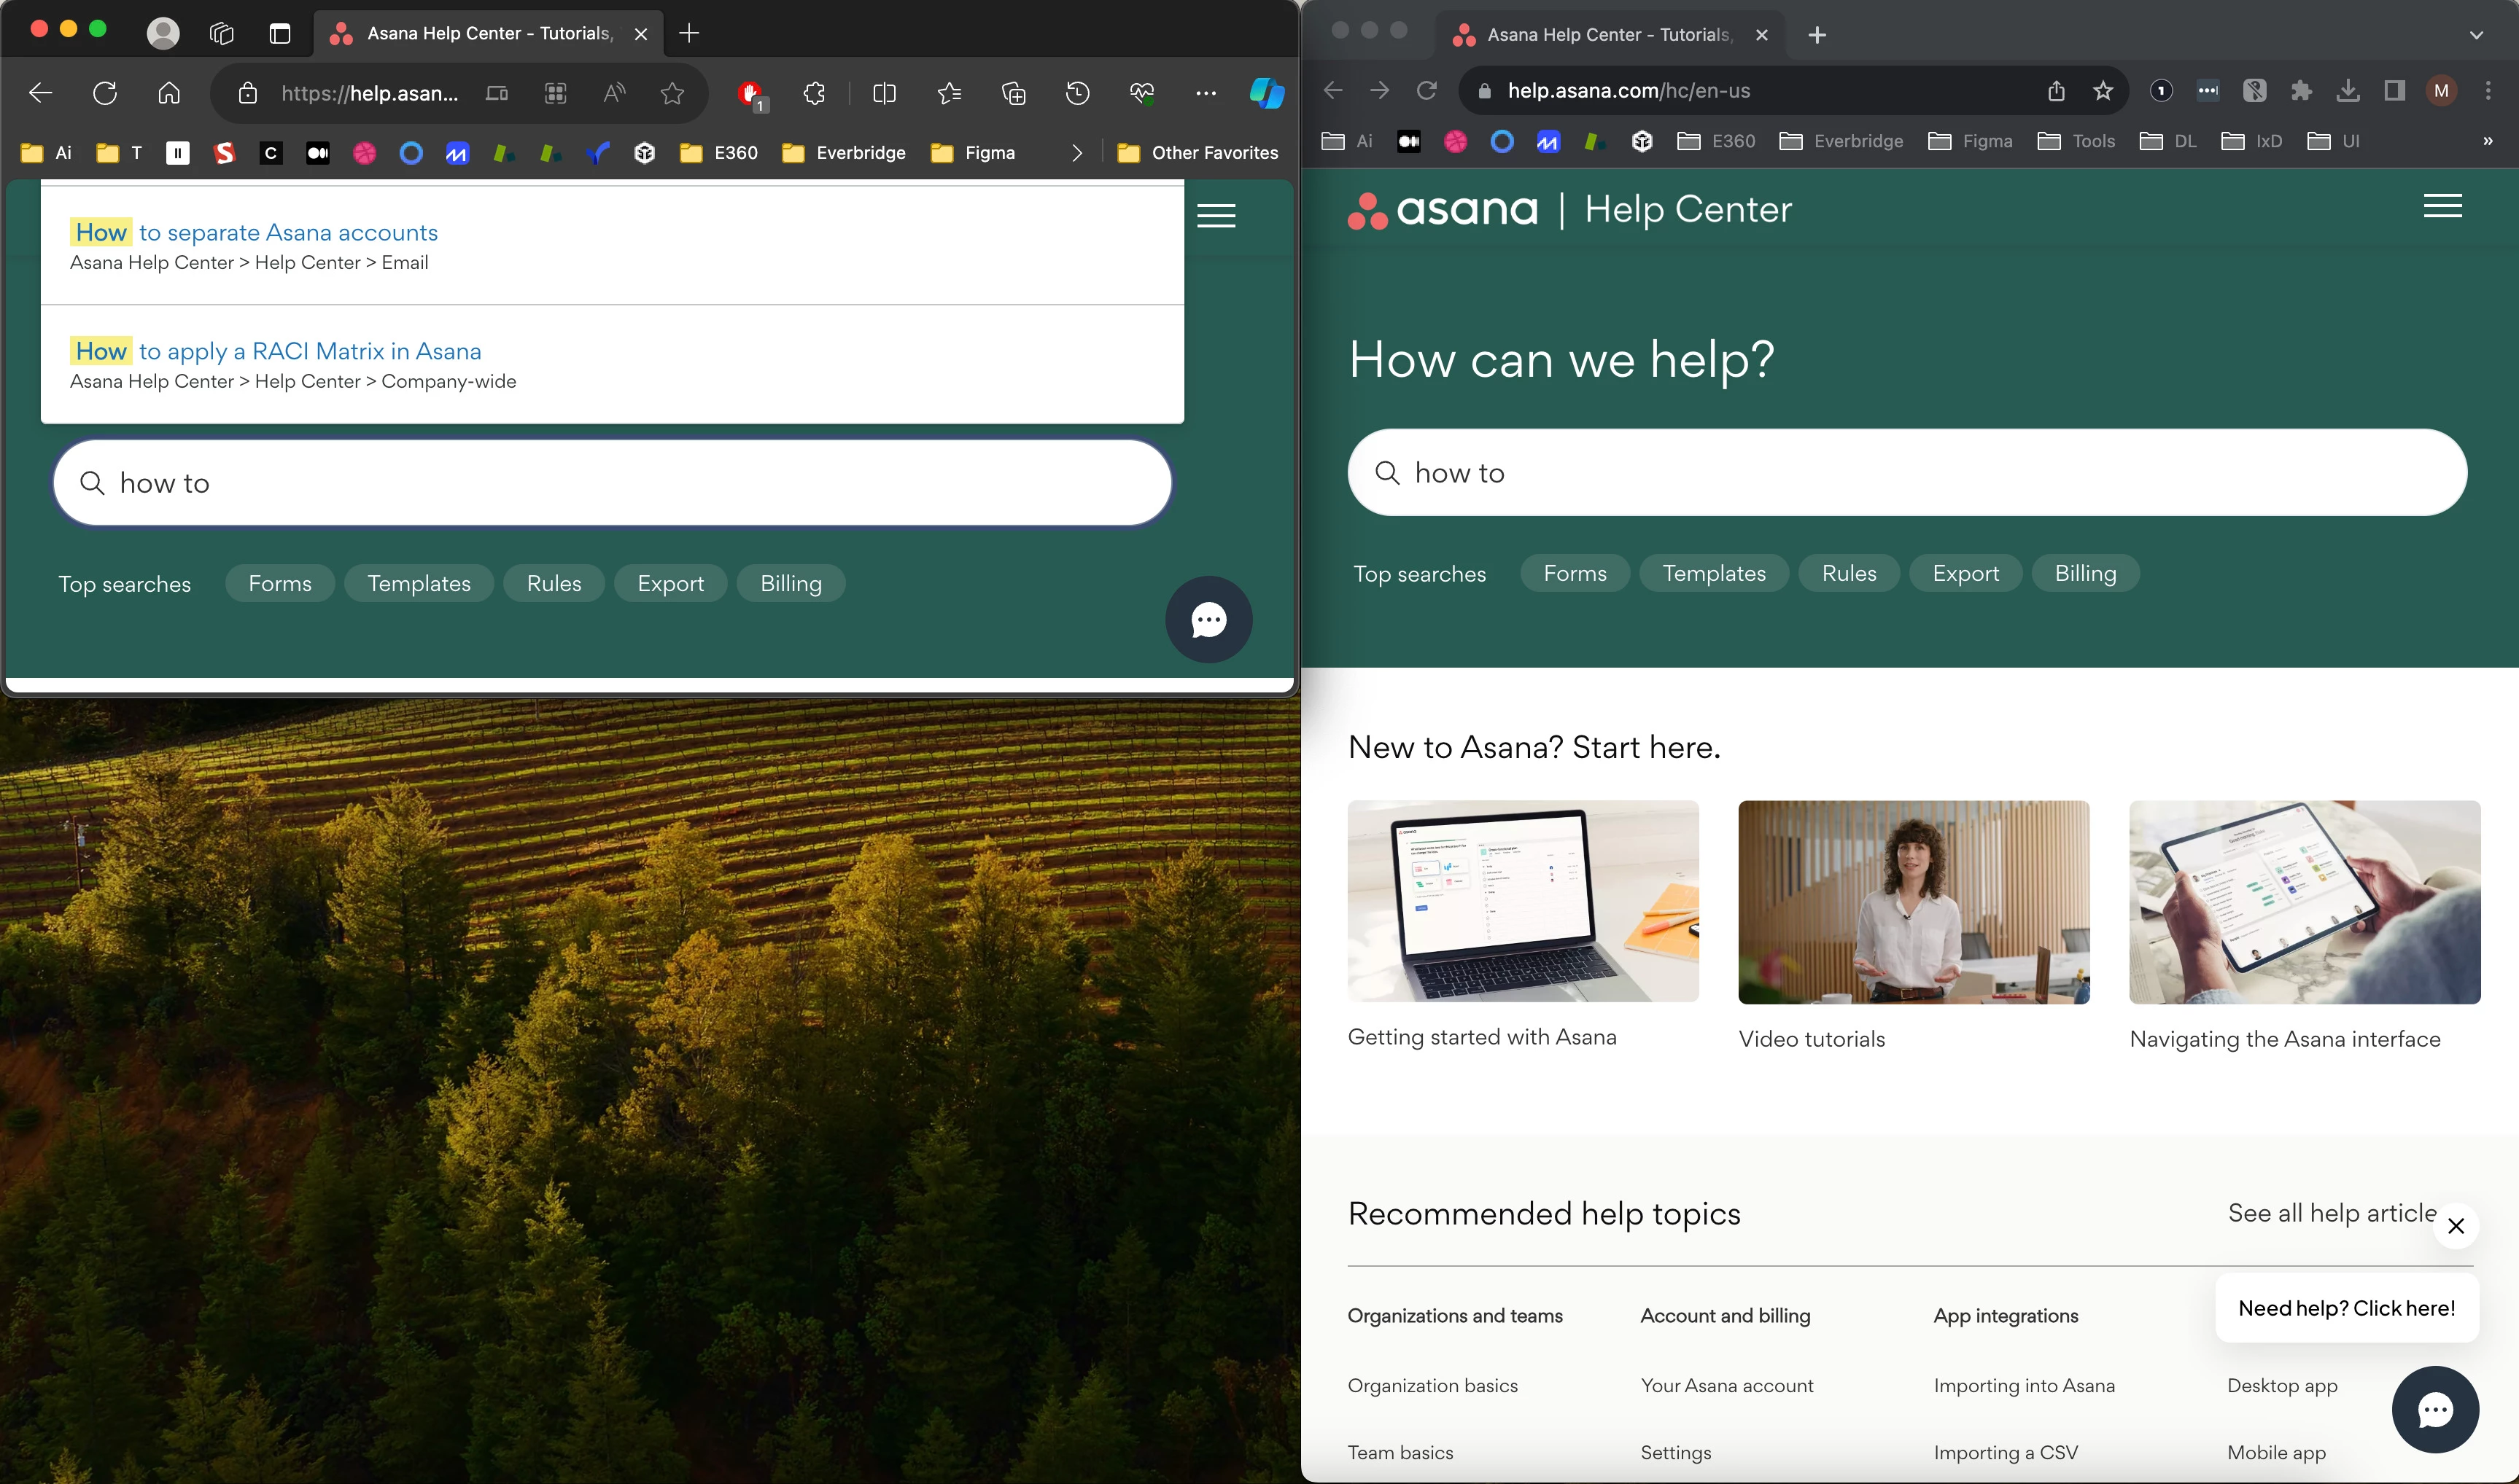Viewport: 2519px width, 1484px height.
Task: Click Edge extensions puzzle icon
Action: (815, 93)
